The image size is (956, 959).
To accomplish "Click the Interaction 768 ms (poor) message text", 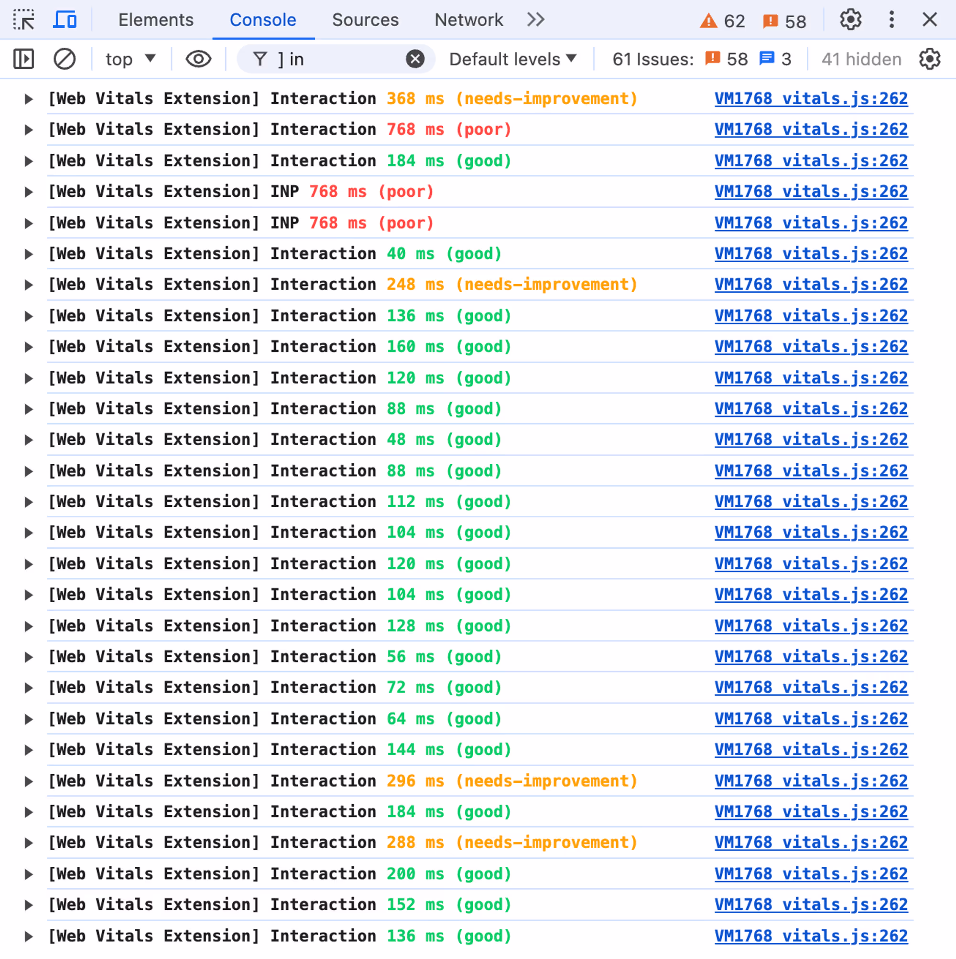I will pos(280,129).
